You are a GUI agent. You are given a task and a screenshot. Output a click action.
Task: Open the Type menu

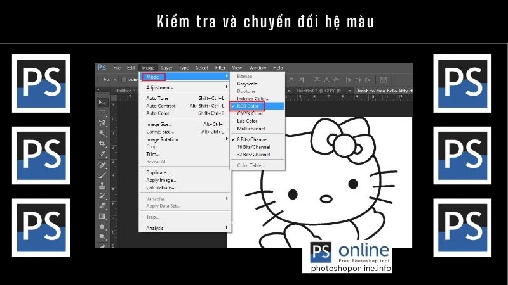point(184,68)
